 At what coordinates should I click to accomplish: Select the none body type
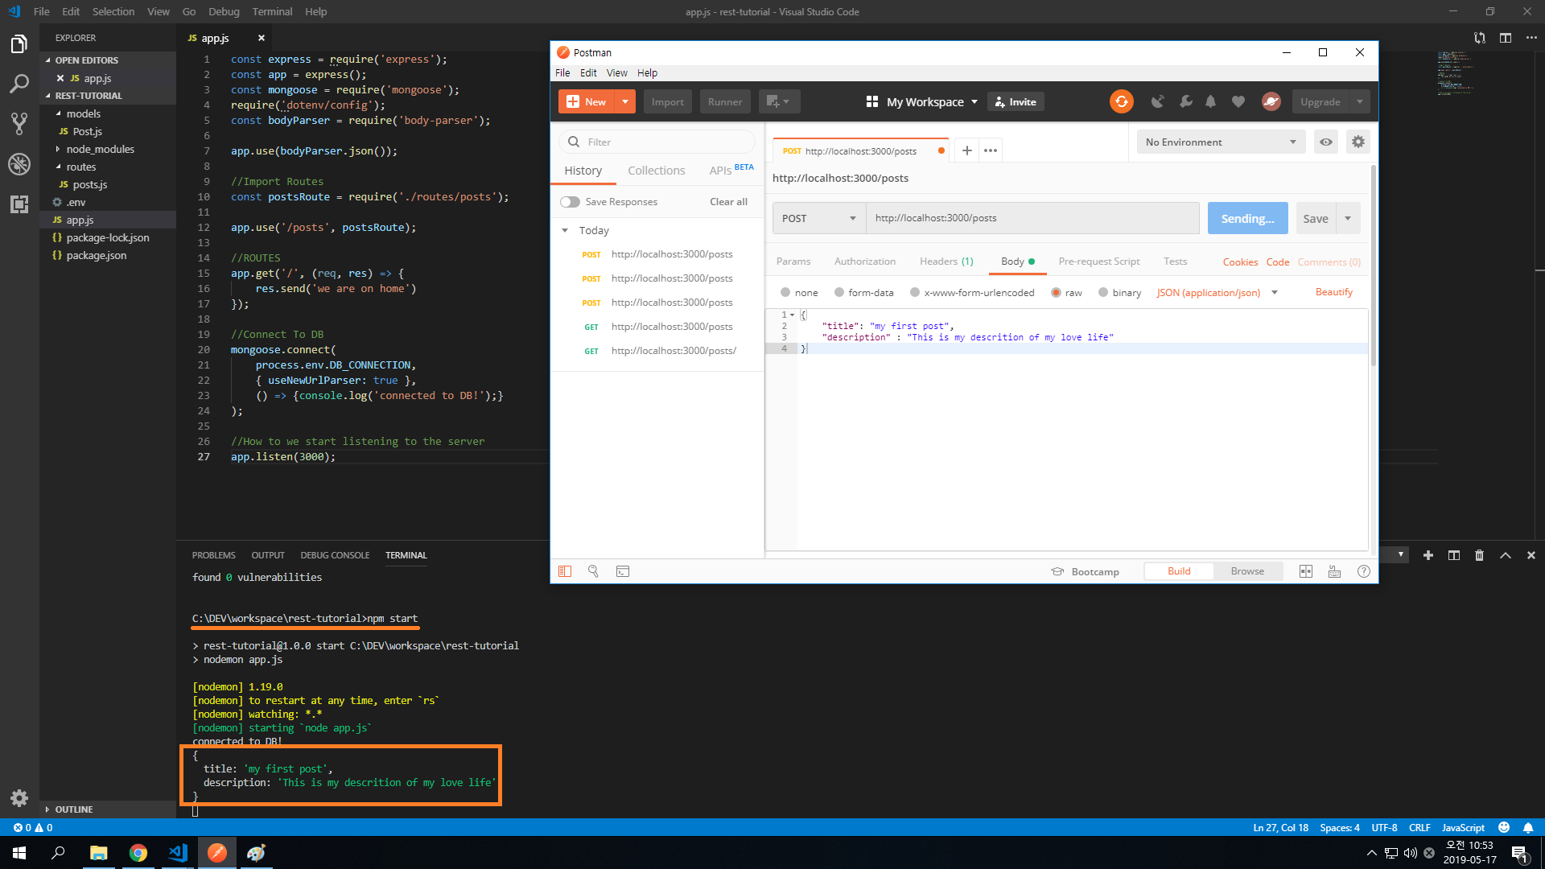pyautogui.click(x=785, y=293)
